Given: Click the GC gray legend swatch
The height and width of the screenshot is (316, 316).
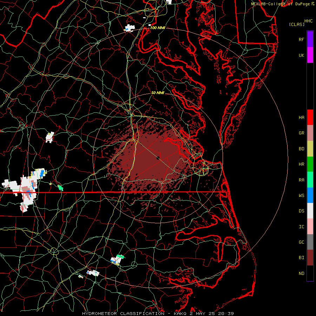Looking at the screenshot, I should tap(310, 242).
